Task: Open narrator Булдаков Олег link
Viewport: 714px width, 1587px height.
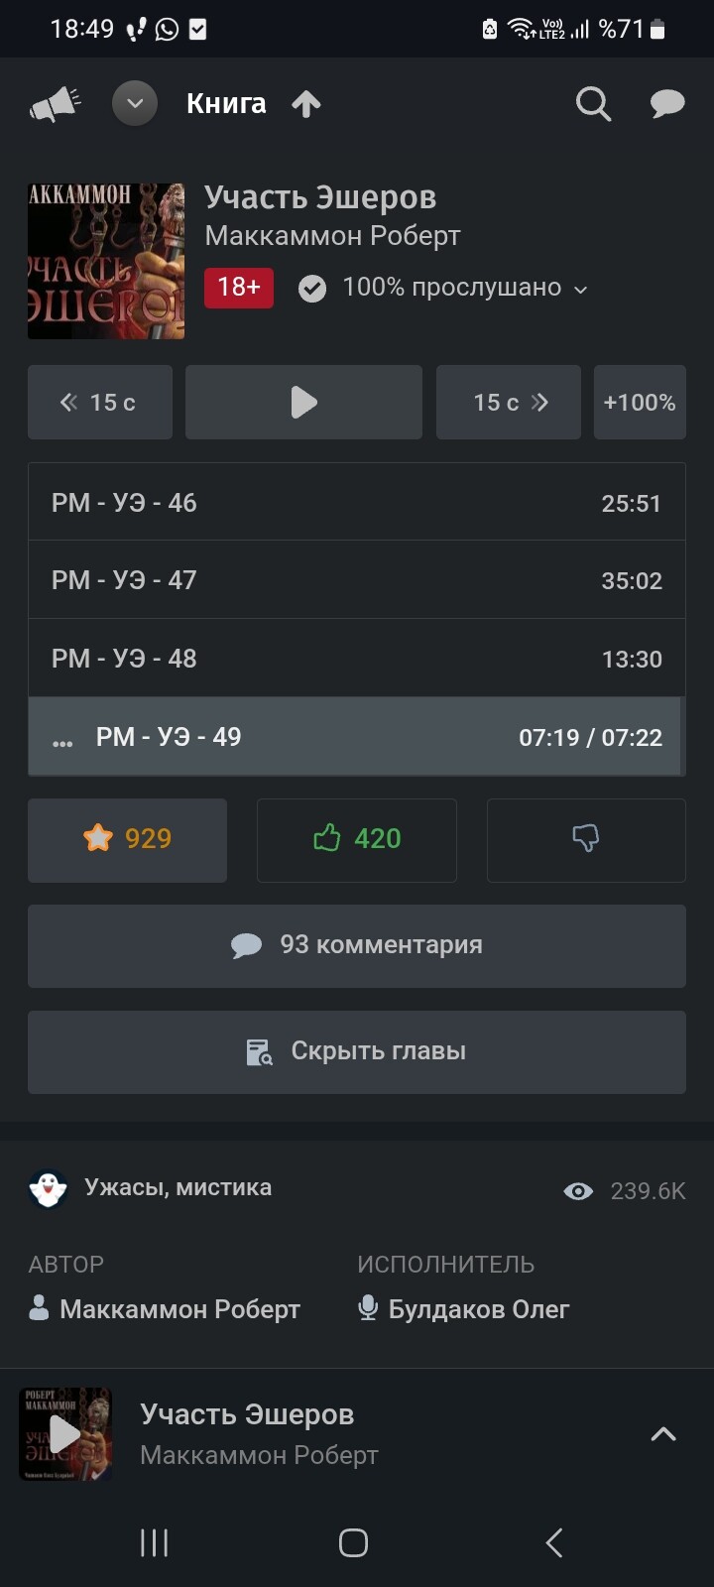Action: (x=477, y=1309)
